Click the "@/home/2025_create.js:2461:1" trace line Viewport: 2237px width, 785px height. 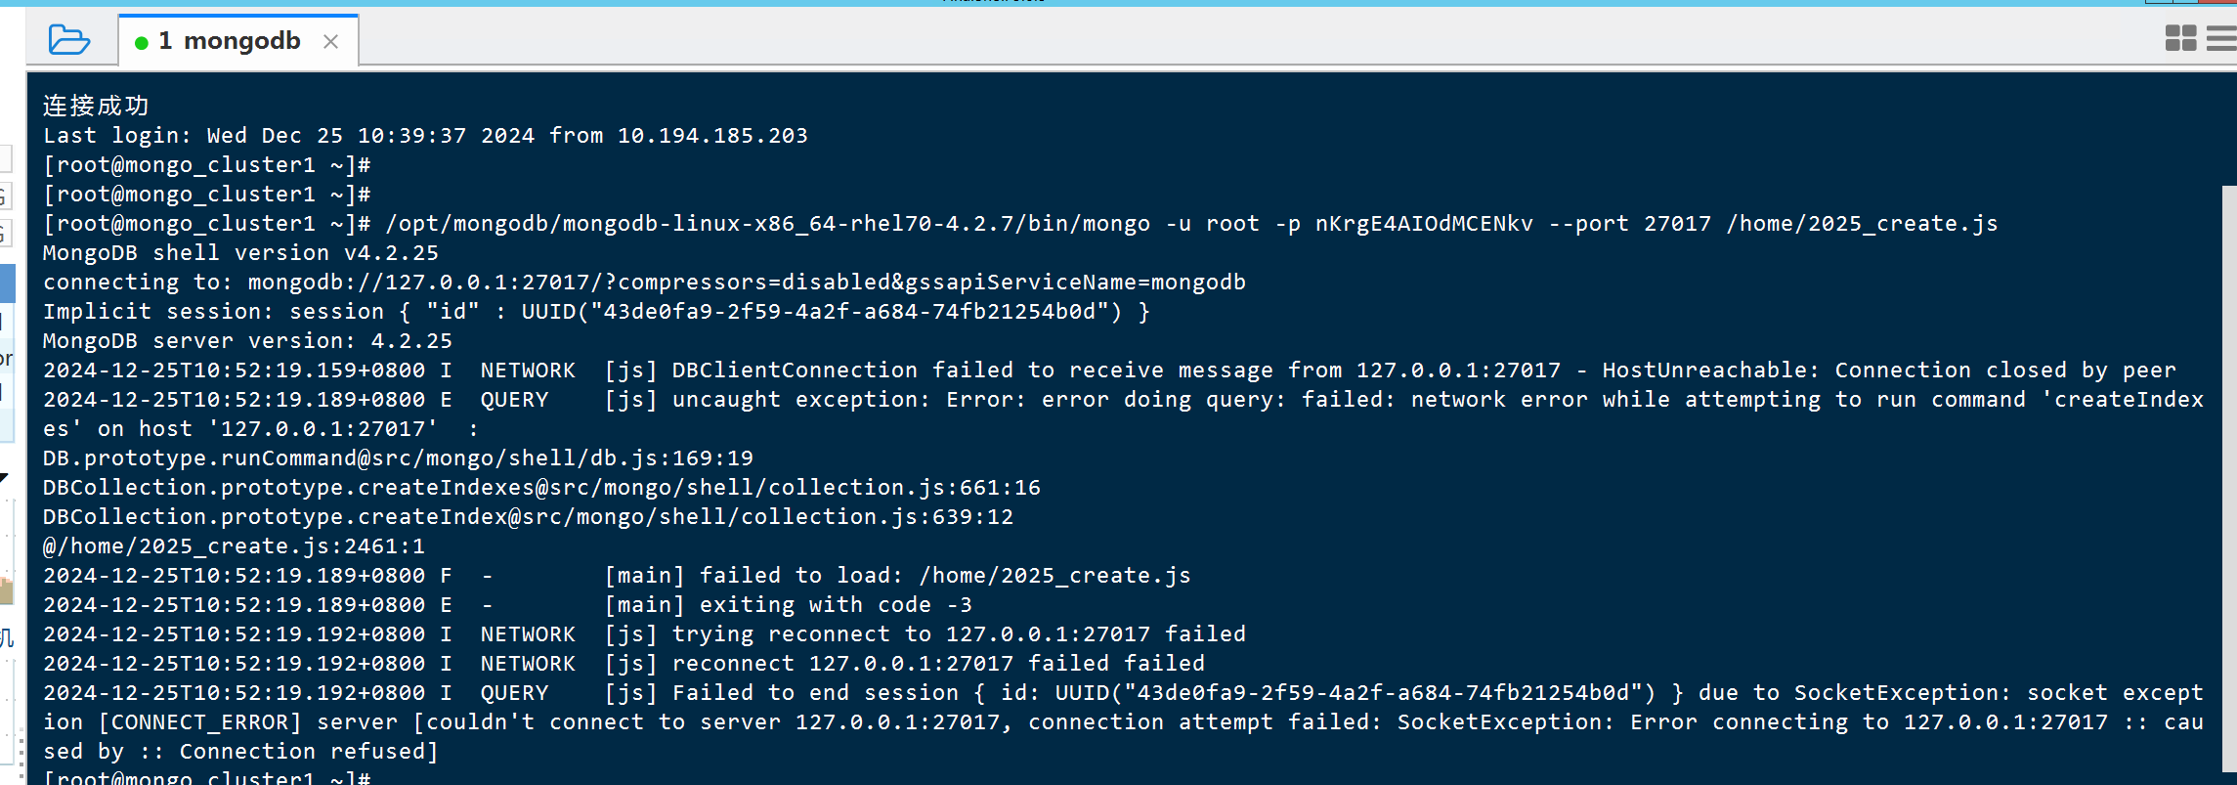[x=234, y=546]
